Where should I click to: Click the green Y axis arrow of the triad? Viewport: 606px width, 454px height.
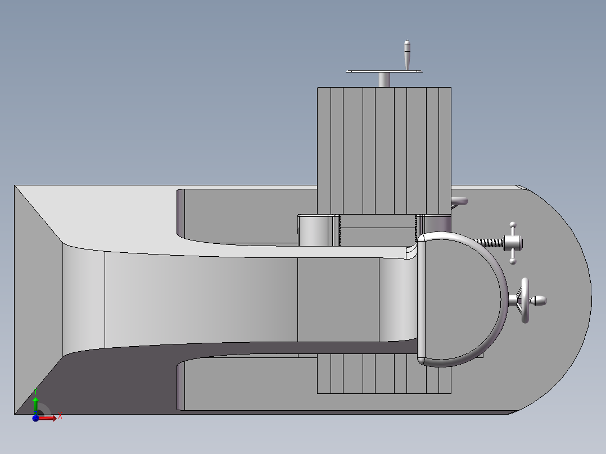35,405
